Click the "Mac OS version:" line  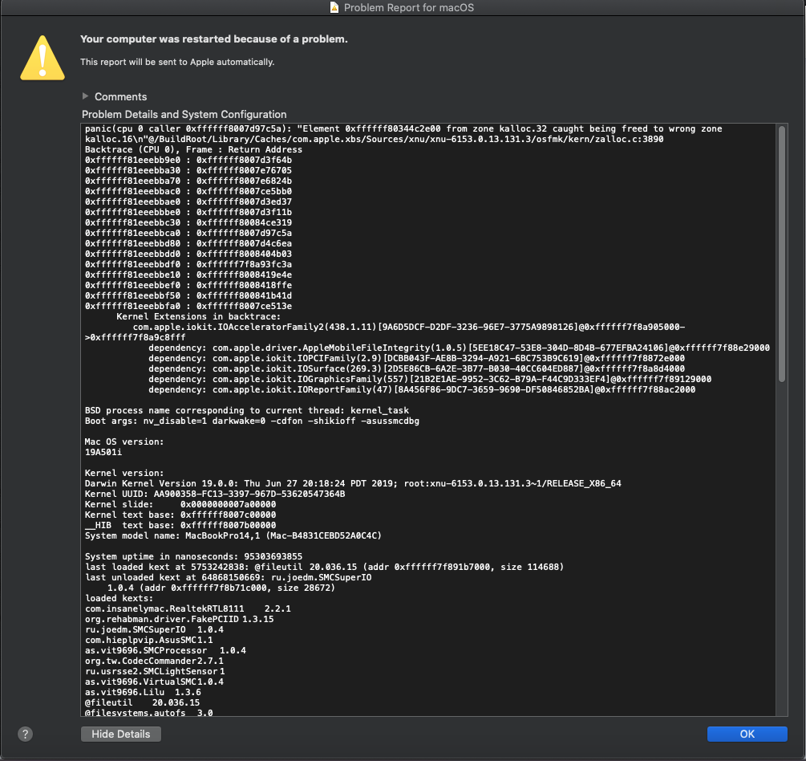pos(124,442)
